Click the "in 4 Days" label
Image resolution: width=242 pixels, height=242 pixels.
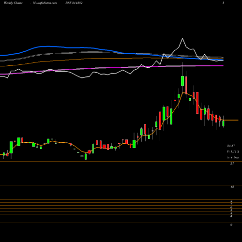pyautogui.click(x=233, y=158)
